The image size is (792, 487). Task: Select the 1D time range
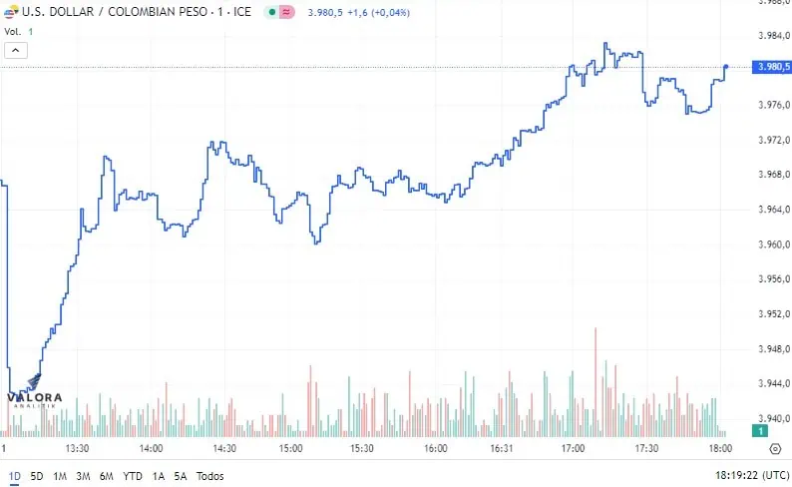(14, 476)
